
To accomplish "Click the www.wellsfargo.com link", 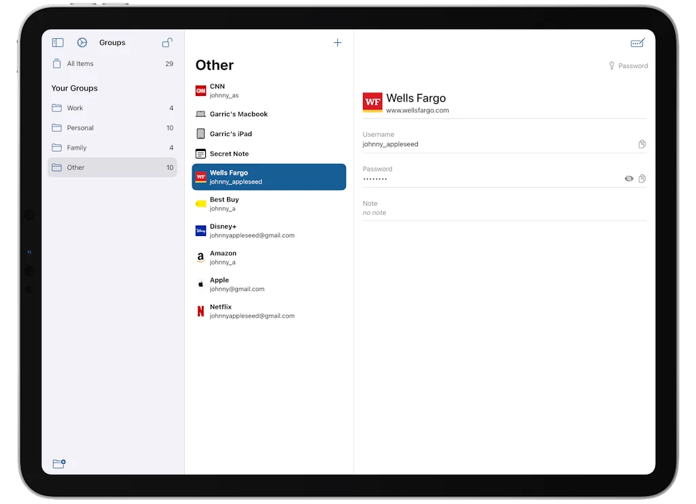I will 417,110.
